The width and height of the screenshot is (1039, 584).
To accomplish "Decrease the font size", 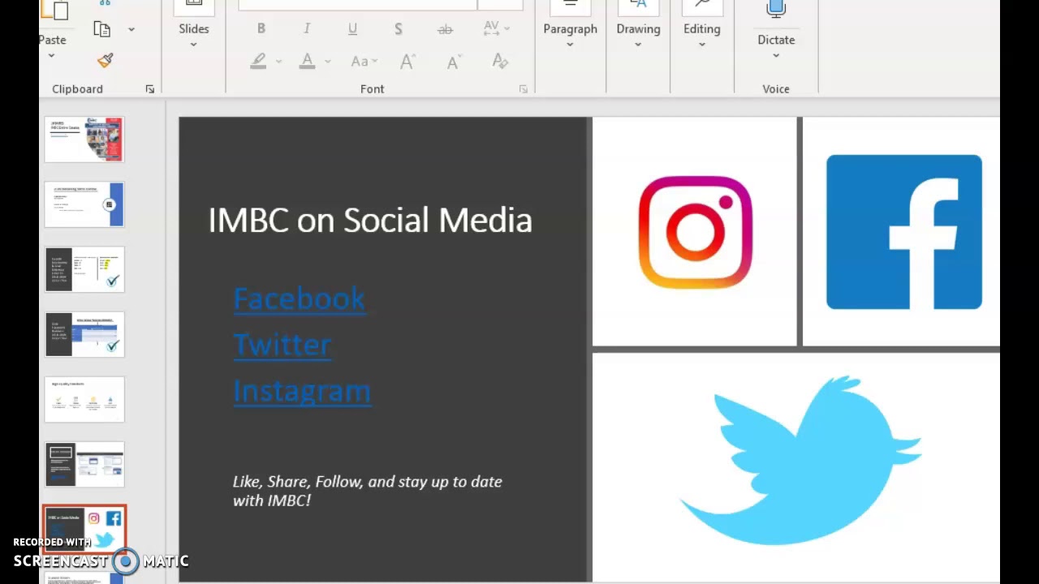I will pyautogui.click(x=454, y=61).
